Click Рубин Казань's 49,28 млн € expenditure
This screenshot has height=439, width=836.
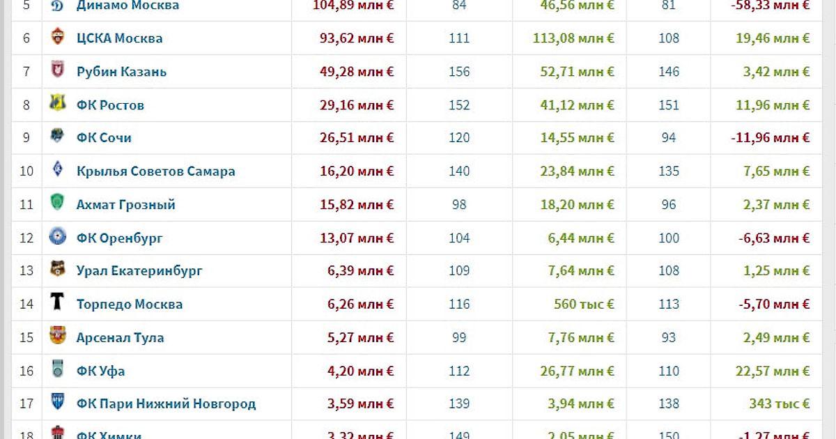click(x=360, y=71)
